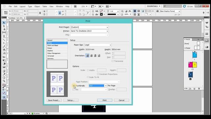
Task: Click the CS Live icon
Action: pos(185,6)
